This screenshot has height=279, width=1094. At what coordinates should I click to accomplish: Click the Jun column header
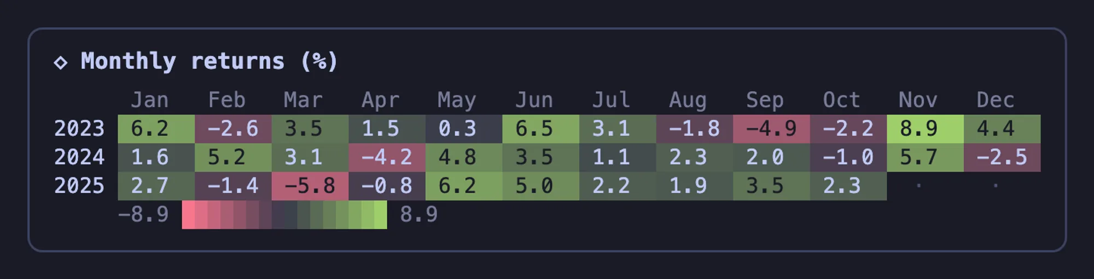[534, 100]
